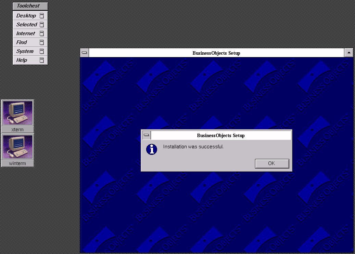
Task: Click the blue information icon in the dialog
Action: click(152, 149)
